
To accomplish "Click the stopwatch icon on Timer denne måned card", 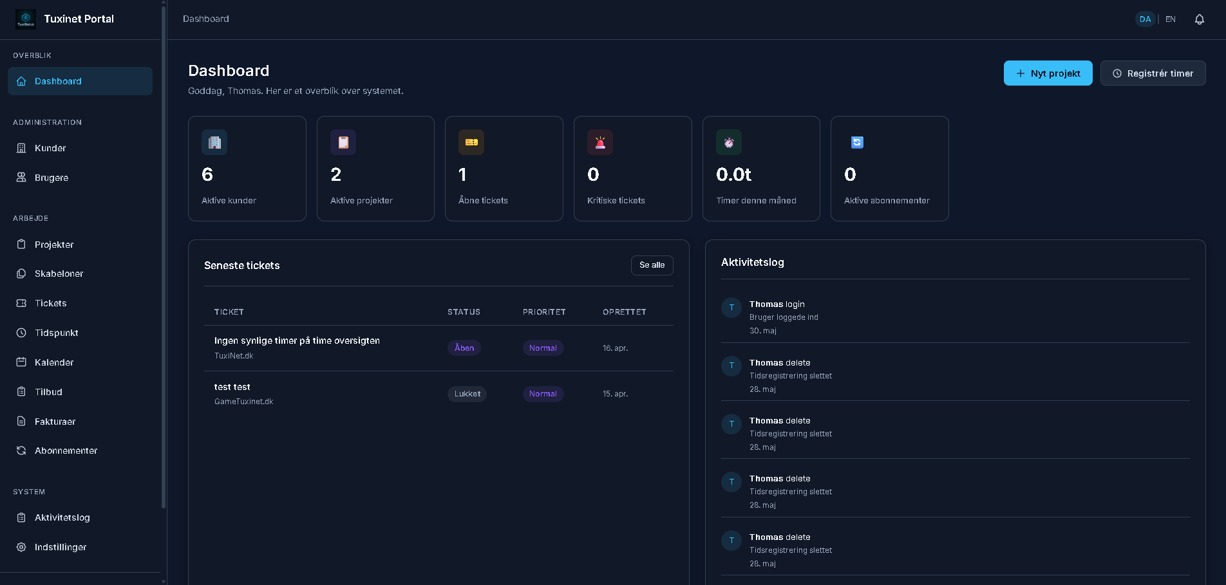I will (729, 142).
